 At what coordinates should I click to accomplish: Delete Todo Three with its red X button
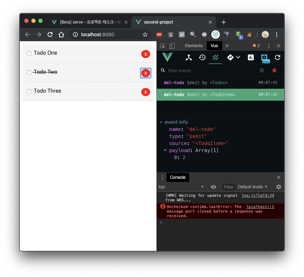[145, 92]
